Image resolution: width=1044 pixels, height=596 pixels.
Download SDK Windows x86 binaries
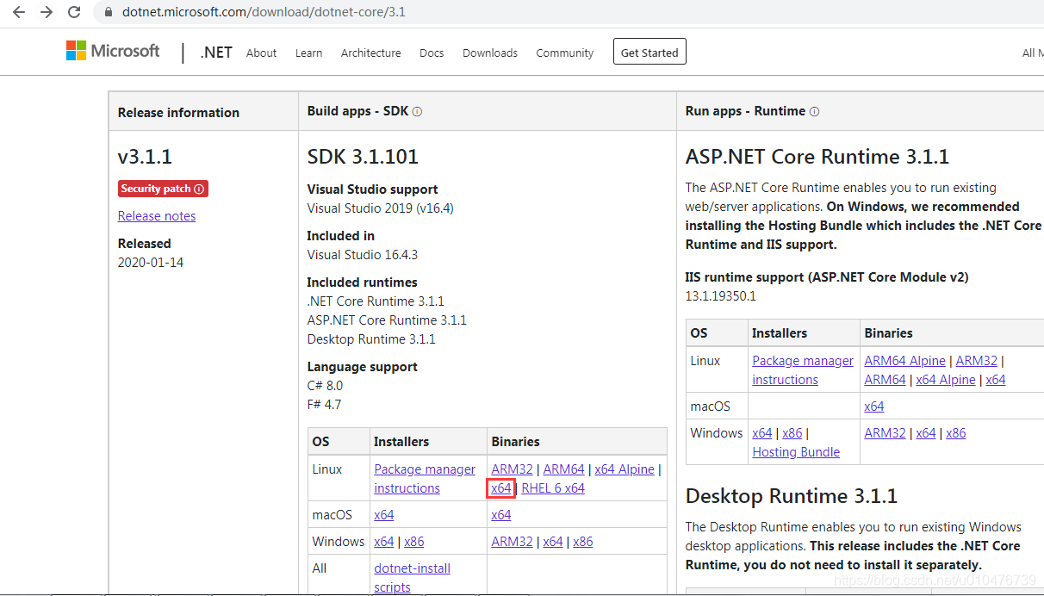(583, 542)
